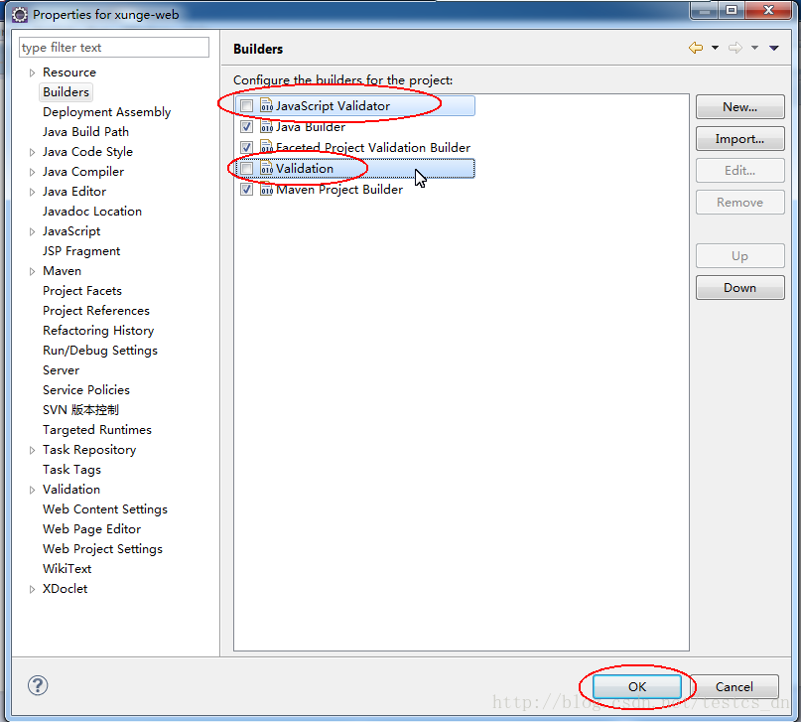Click the Validation builder file icon

click(267, 168)
